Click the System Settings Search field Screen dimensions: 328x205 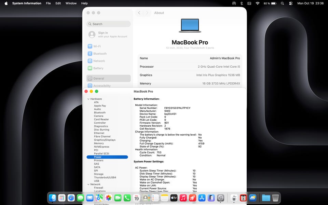tap(108, 24)
